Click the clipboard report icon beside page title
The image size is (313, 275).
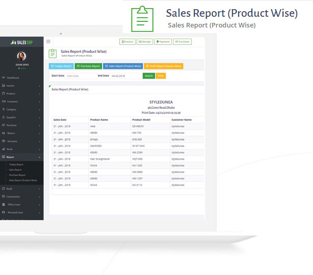[x=52, y=53]
